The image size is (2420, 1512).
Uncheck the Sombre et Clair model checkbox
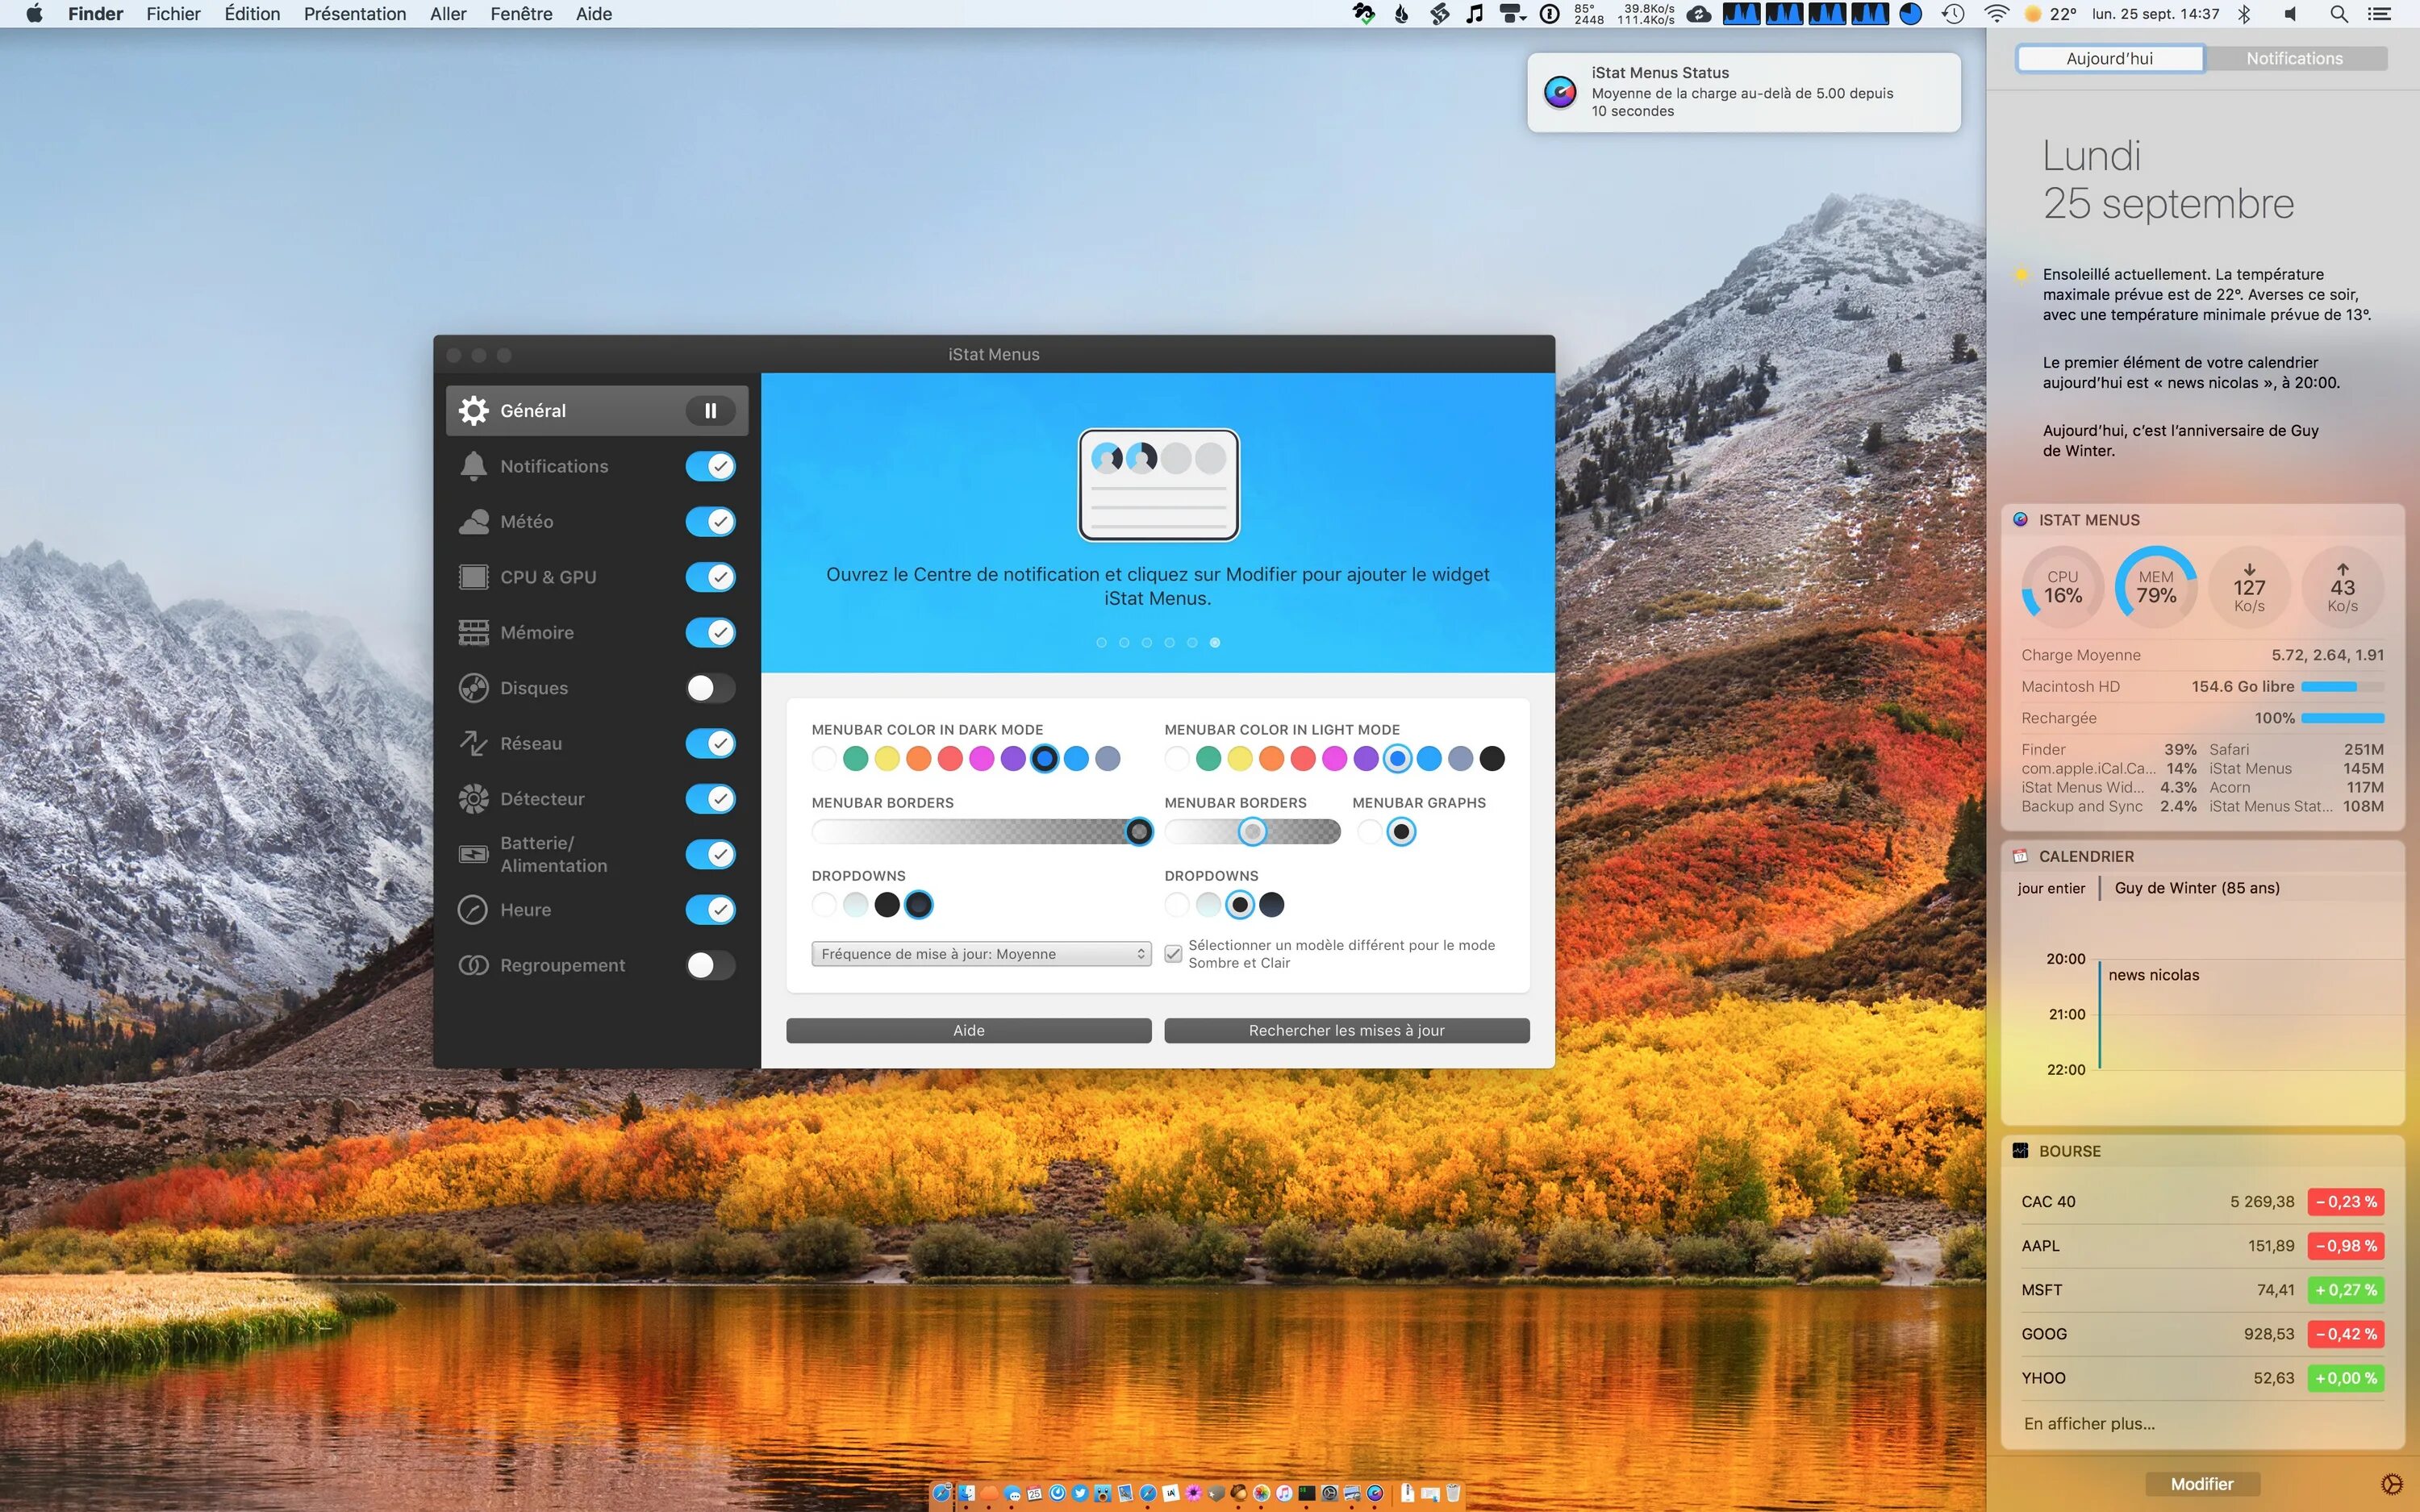pos(1173,954)
